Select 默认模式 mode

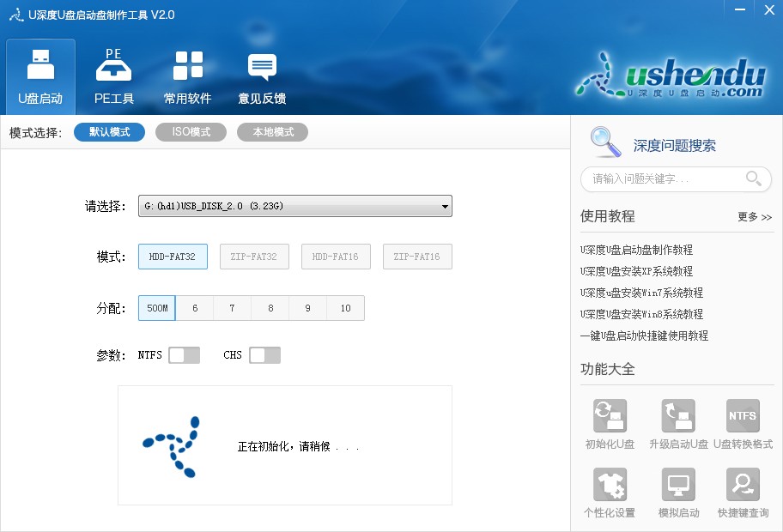coord(109,132)
